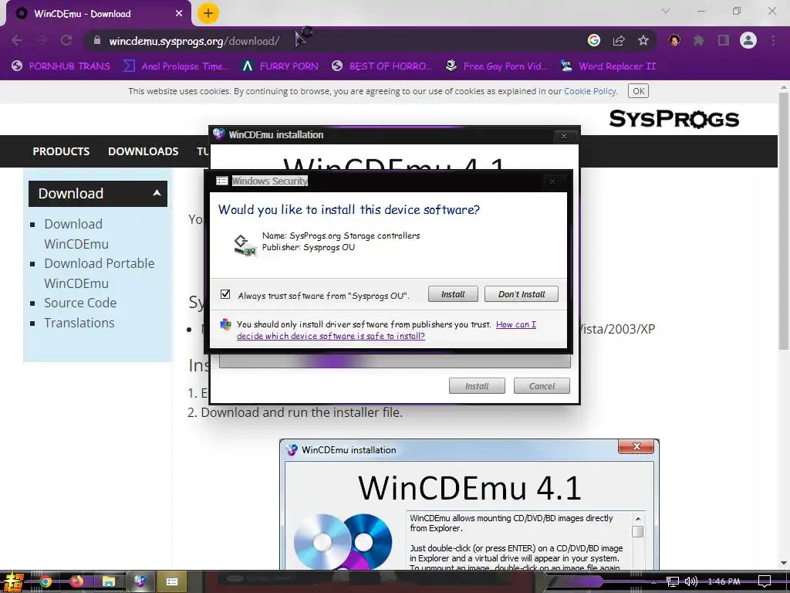Open Source Code sidebar link
This screenshot has width=790, height=593.
coord(80,303)
